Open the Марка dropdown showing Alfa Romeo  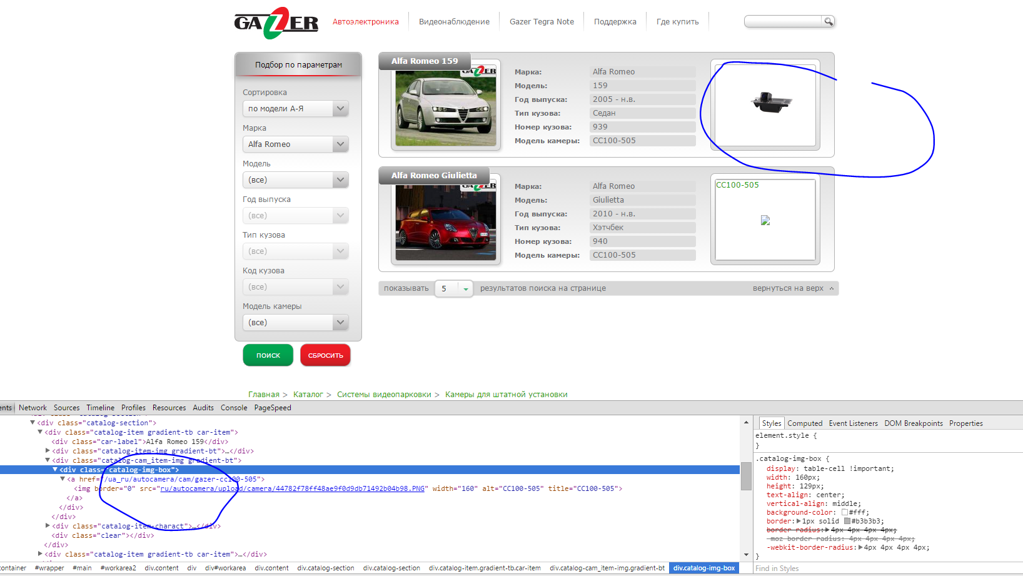296,144
